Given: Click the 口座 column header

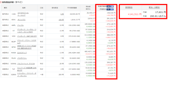Looking at the screenshot, I should click(42, 8).
